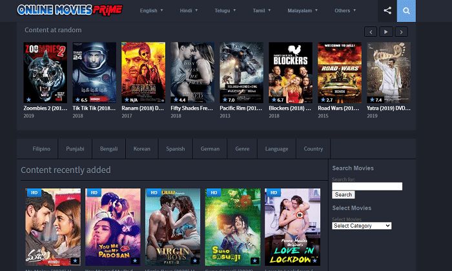Click the Yatra poster thumbnail
Image resolution: width=452 pixels, height=271 pixels.
tap(389, 72)
